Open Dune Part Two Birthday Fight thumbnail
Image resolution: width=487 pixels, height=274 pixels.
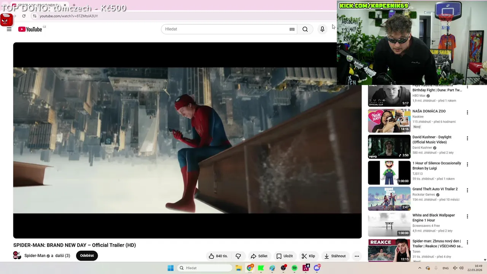click(x=389, y=96)
